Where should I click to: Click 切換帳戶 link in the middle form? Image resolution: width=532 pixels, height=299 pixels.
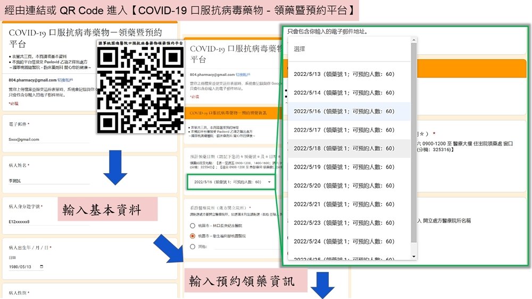(243, 74)
